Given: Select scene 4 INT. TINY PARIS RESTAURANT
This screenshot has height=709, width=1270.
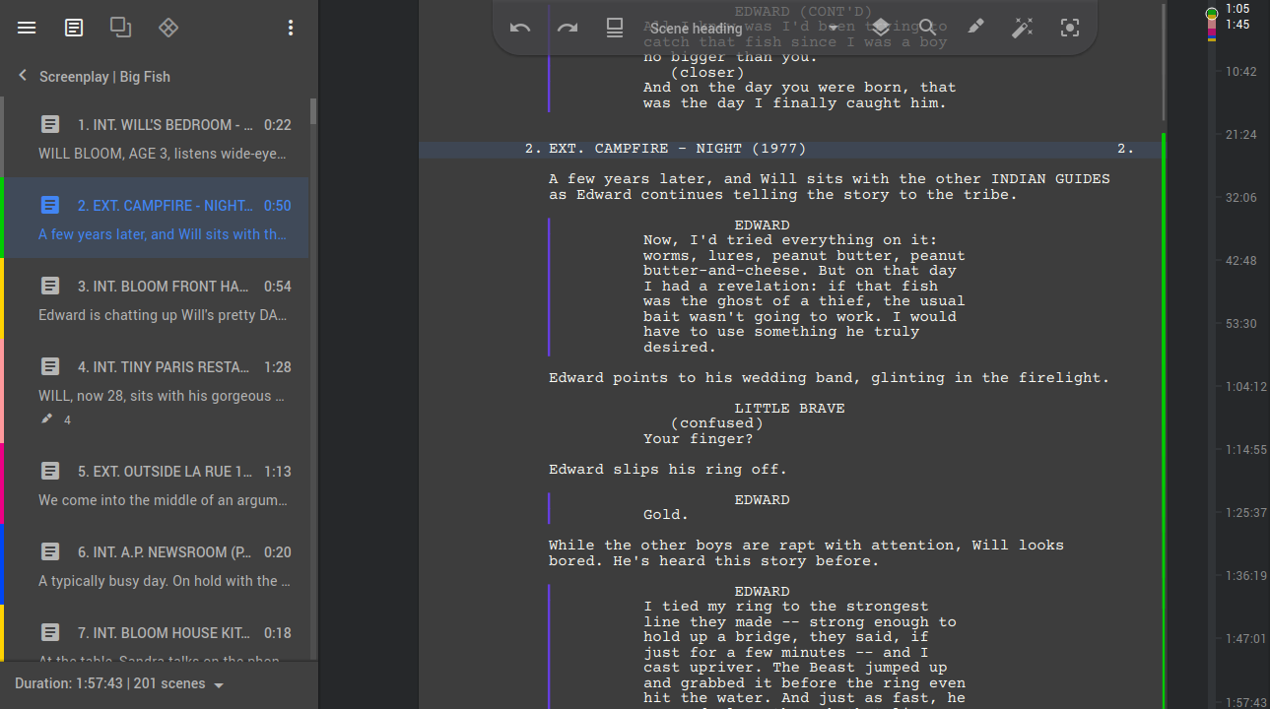Looking at the screenshot, I should pos(157,391).
